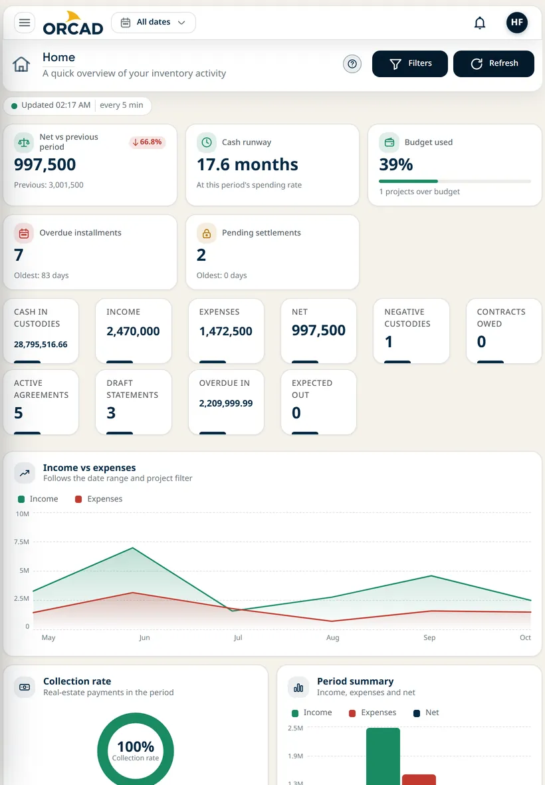
Task: Open the HF user avatar menu
Action: (516, 23)
